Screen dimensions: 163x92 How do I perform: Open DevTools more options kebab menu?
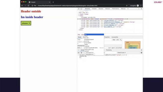tap(139, 9)
